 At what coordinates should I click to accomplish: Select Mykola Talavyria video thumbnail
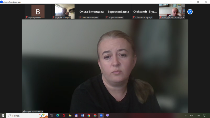(x=65, y=11)
